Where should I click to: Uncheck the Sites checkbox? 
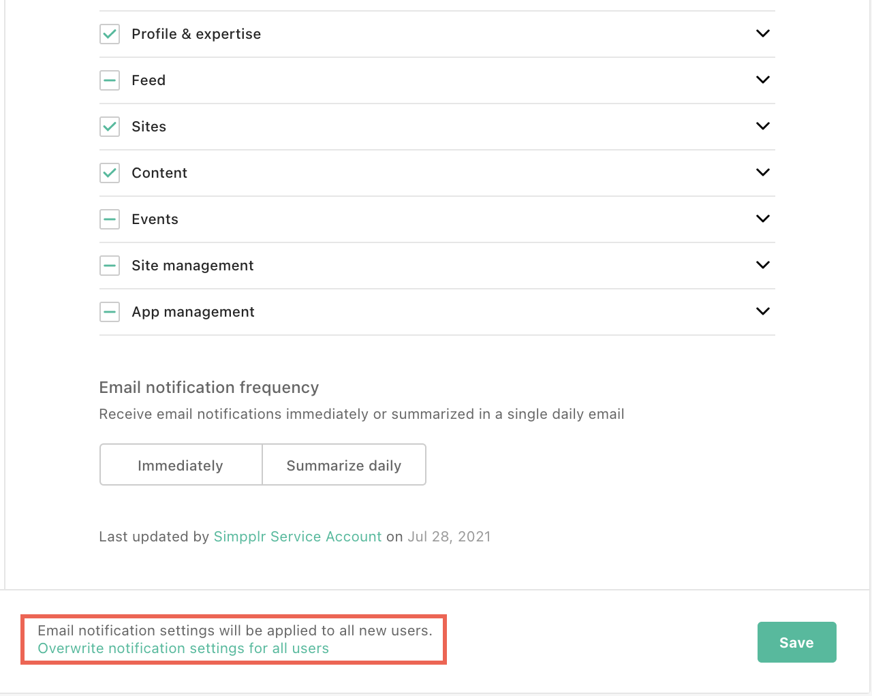point(110,127)
